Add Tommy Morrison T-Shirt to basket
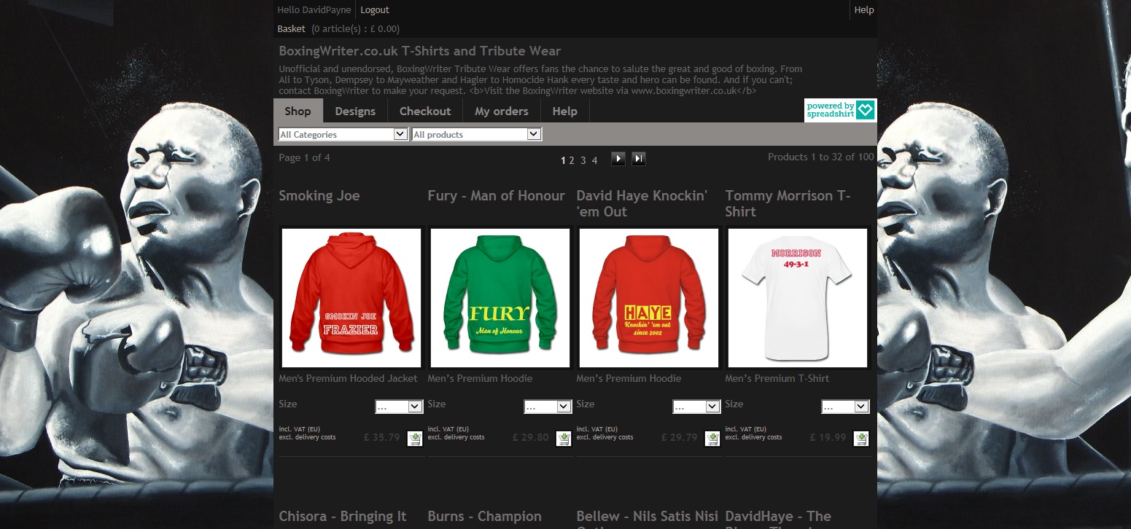Image resolution: width=1131 pixels, height=529 pixels. [x=861, y=438]
